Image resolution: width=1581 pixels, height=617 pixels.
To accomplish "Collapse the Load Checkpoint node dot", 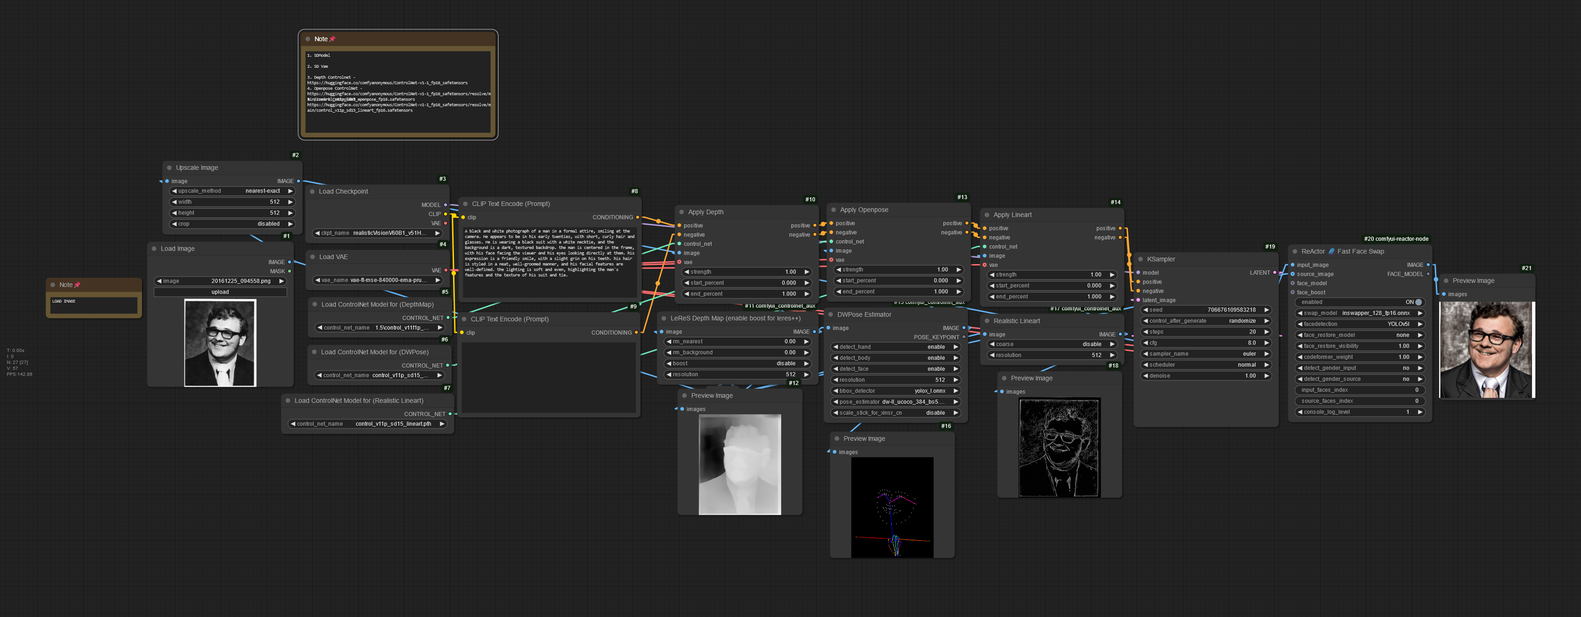I will click(312, 191).
